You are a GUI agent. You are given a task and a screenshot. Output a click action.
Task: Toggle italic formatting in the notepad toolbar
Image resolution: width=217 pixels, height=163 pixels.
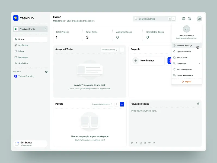point(136,143)
